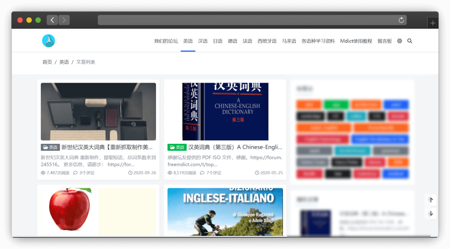Open article 新世纪汉英大词典 title link
This screenshot has width=450, height=249.
coord(107,147)
